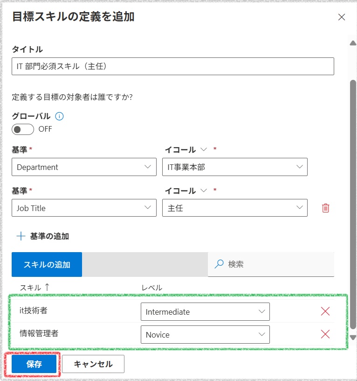Sort by スキル column arrow

(47, 287)
